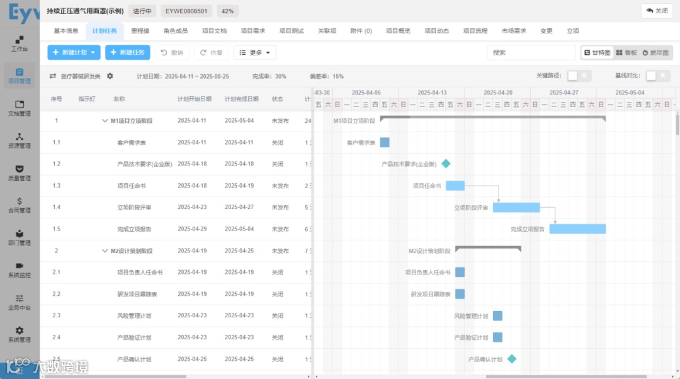Click the M2设计策划阶段 summary bar
The width and height of the screenshot is (680, 379).
tap(489, 249)
